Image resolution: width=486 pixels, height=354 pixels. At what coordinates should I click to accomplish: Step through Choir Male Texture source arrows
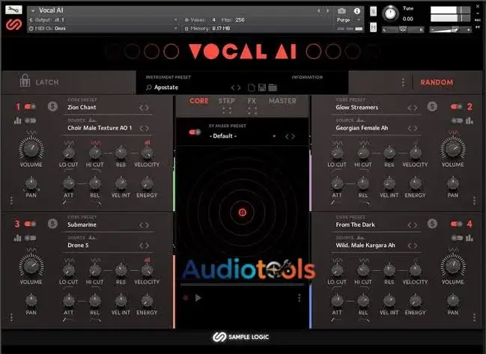click(144, 128)
